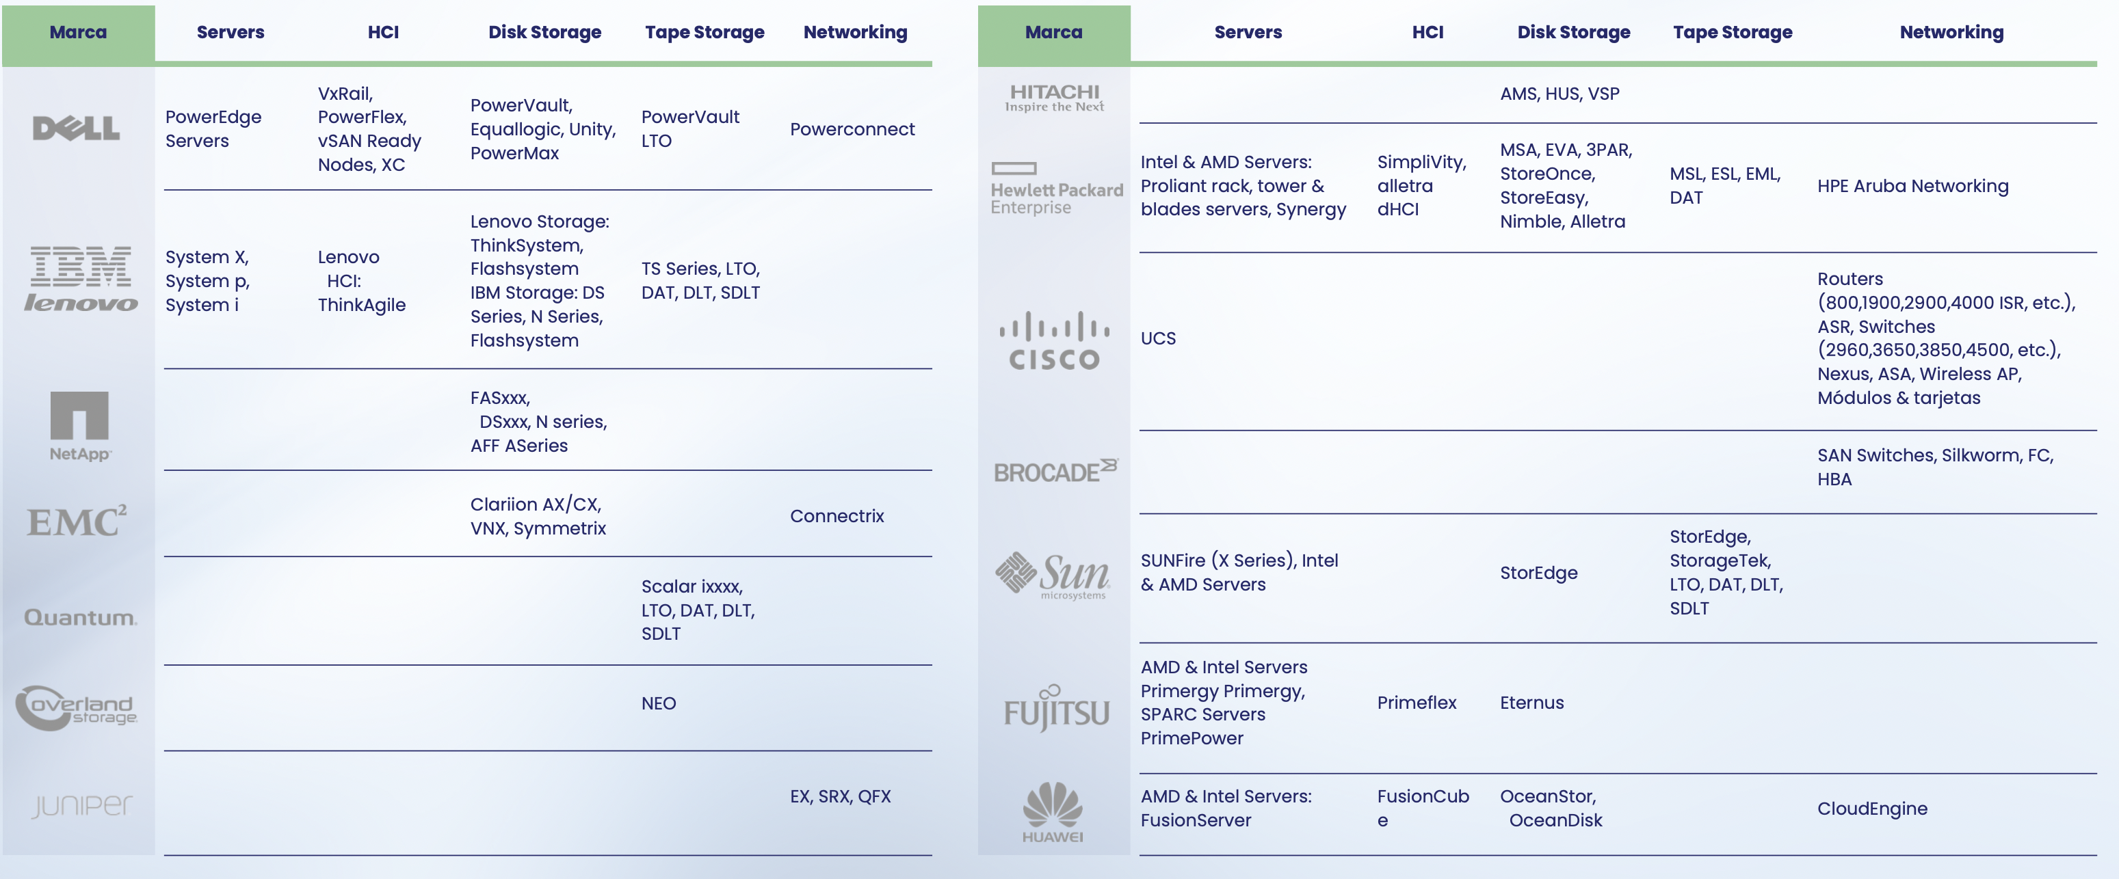Select the AMS, HUS, VSP cell
Viewport: 2119px width, 879px height.
pyautogui.click(x=1559, y=94)
